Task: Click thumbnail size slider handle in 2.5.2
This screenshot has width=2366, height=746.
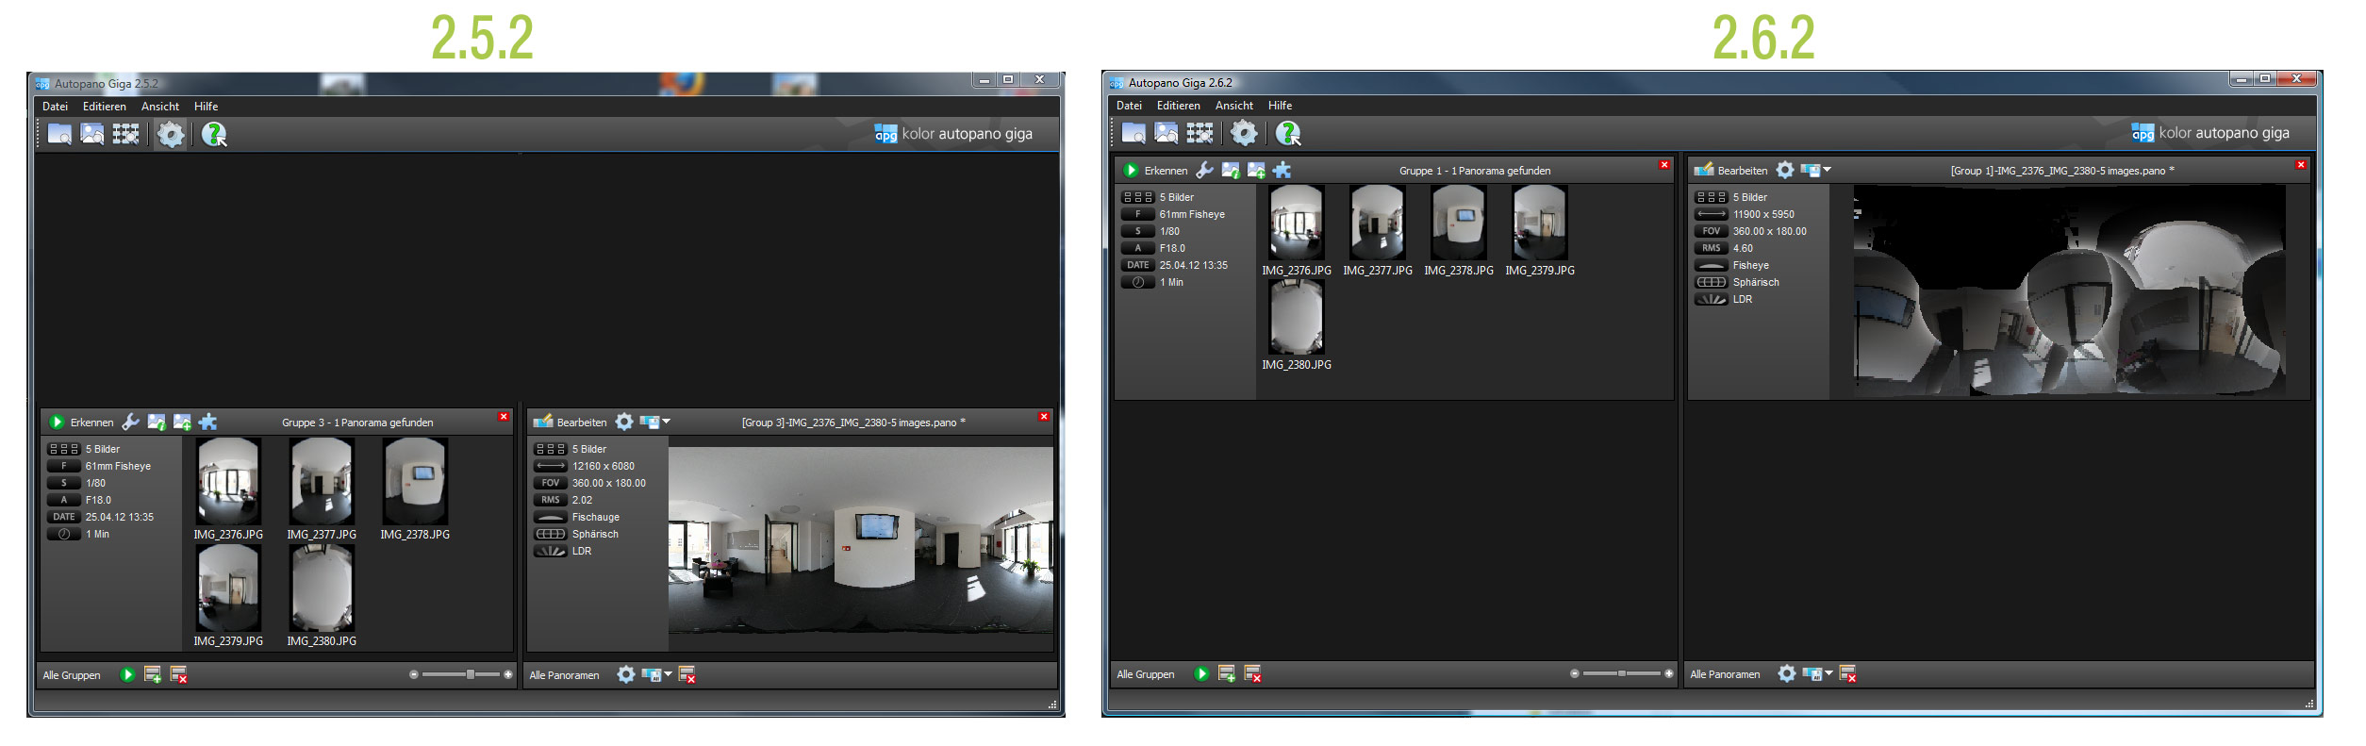Action: click(x=470, y=674)
